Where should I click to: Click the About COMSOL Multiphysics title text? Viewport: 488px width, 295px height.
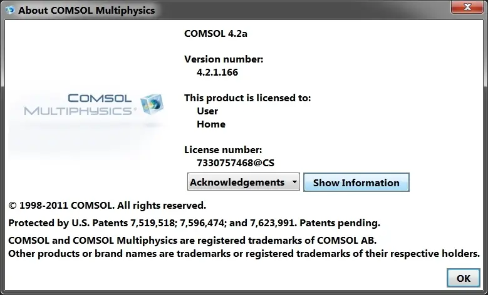(86, 10)
